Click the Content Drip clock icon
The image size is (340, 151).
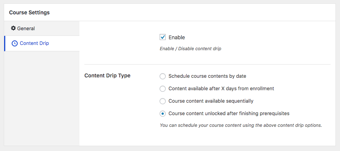(x=15, y=43)
